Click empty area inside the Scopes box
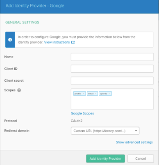This screenshot has height=165, width=159. coord(112,103)
